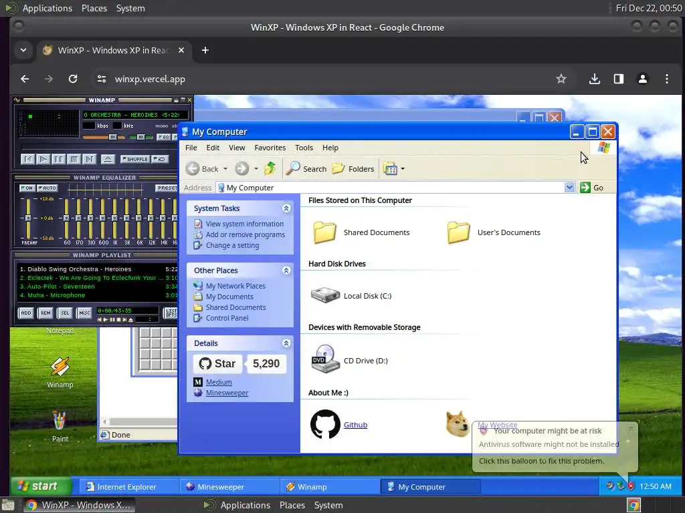Screen dimensions: 685x513
Task: Click Winamp's previous track button
Action: click(x=27, y=159)
